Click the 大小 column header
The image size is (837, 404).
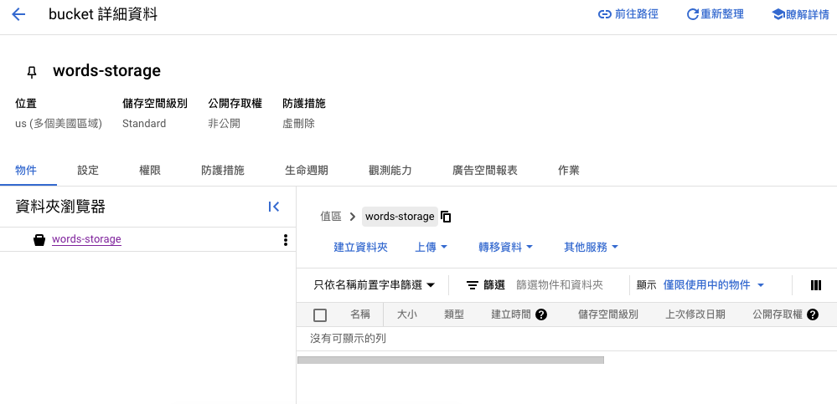point(406,315)
